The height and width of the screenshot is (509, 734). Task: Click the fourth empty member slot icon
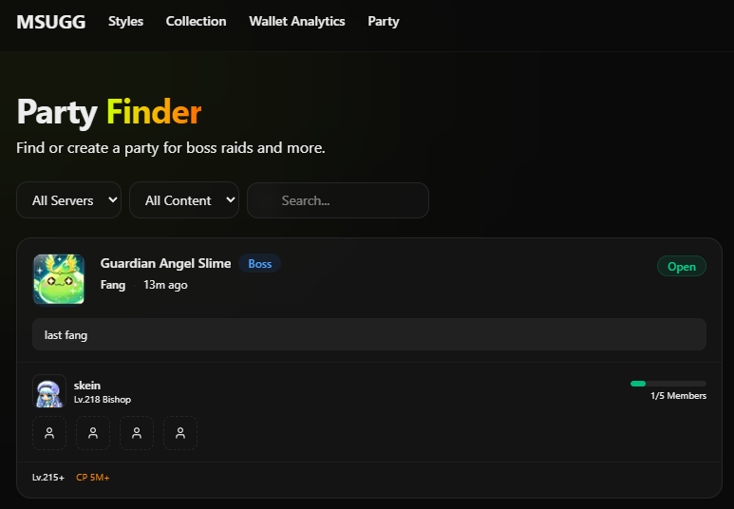[x=180, y=433]
